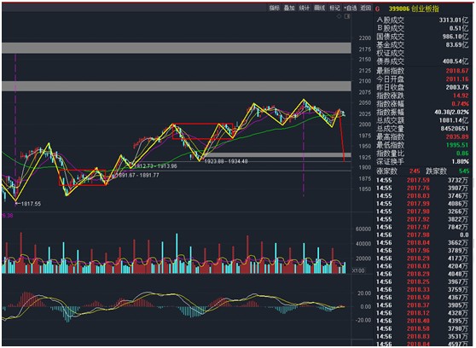The image size is (476, 348).
Task: Click the red G icon beside stock code
Action: [377, 9]
